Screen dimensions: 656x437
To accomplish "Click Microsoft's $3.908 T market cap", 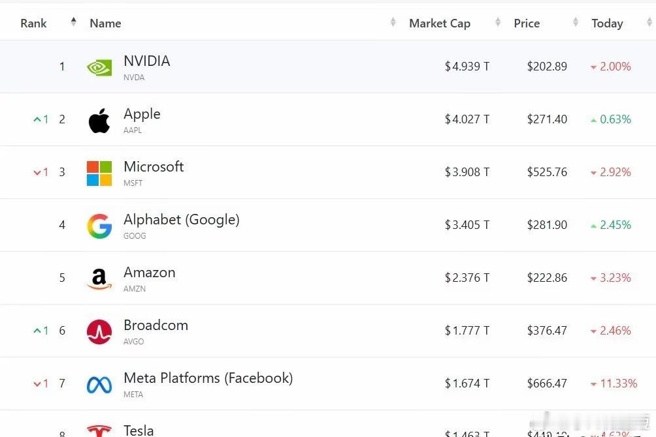I will click(467, 172).
